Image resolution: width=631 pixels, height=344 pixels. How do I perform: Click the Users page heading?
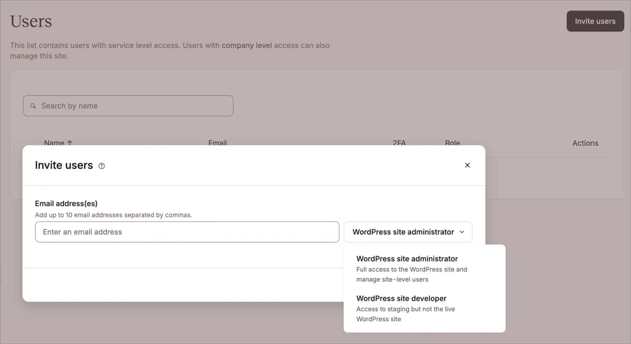click(31, 21)
